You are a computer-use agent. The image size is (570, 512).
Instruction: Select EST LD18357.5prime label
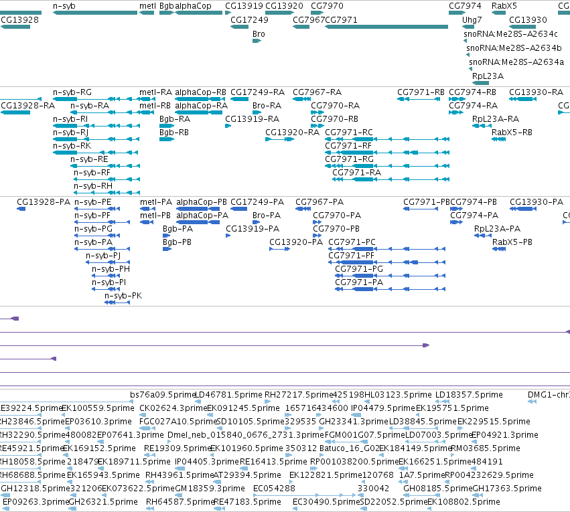point(469,395)
